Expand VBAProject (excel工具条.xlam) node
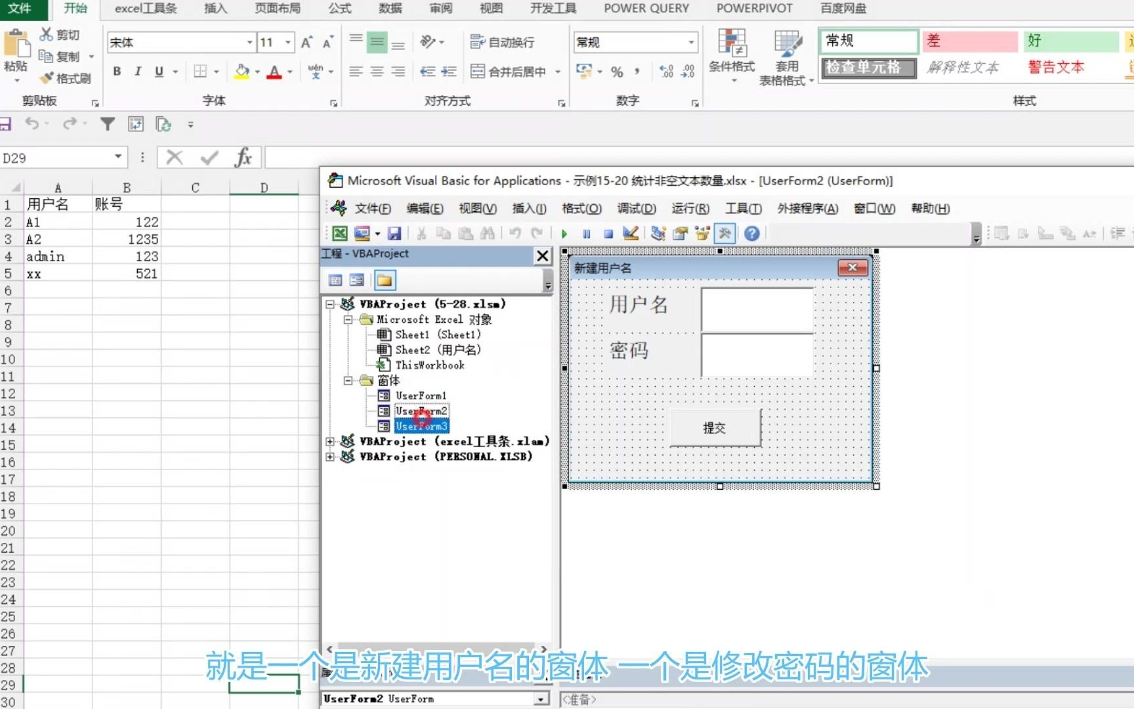Viewport: 1134px width, 709px height. 331,442
